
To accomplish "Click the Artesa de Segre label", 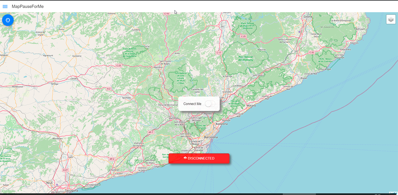I will 40,33.
